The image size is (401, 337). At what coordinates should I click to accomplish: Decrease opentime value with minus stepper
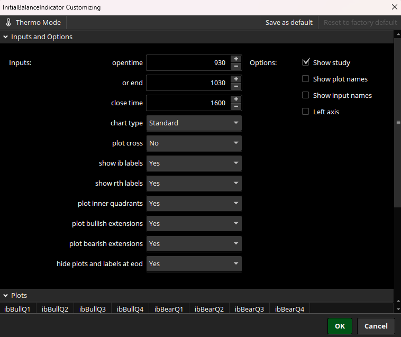click(236, 67)
